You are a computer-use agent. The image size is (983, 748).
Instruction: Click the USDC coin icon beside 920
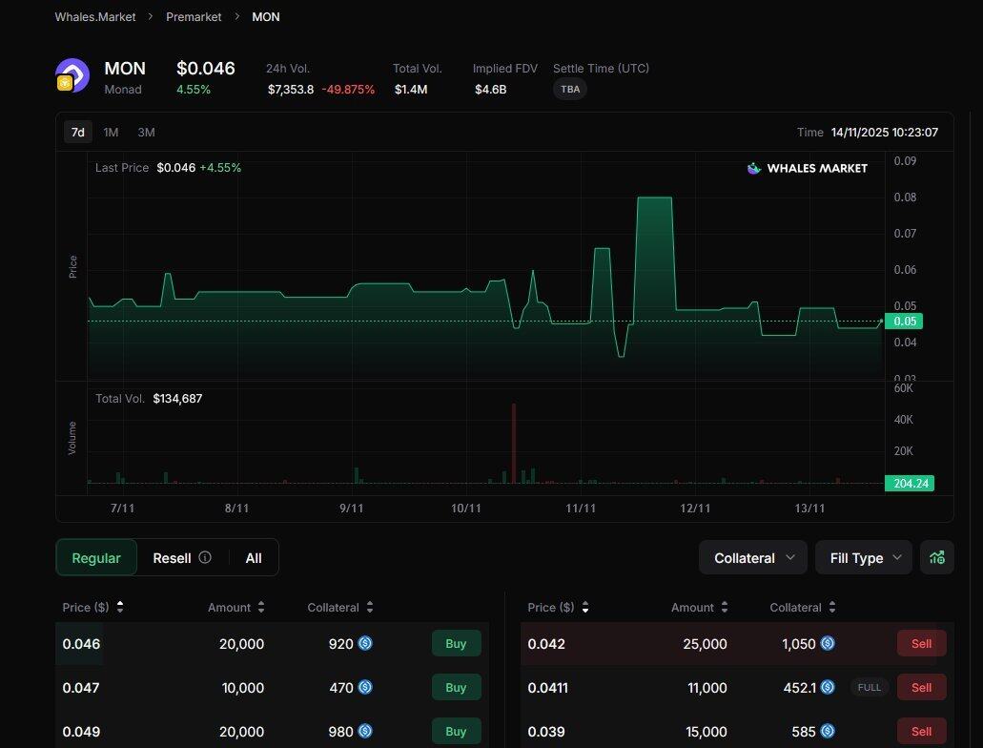click(365, 644)
